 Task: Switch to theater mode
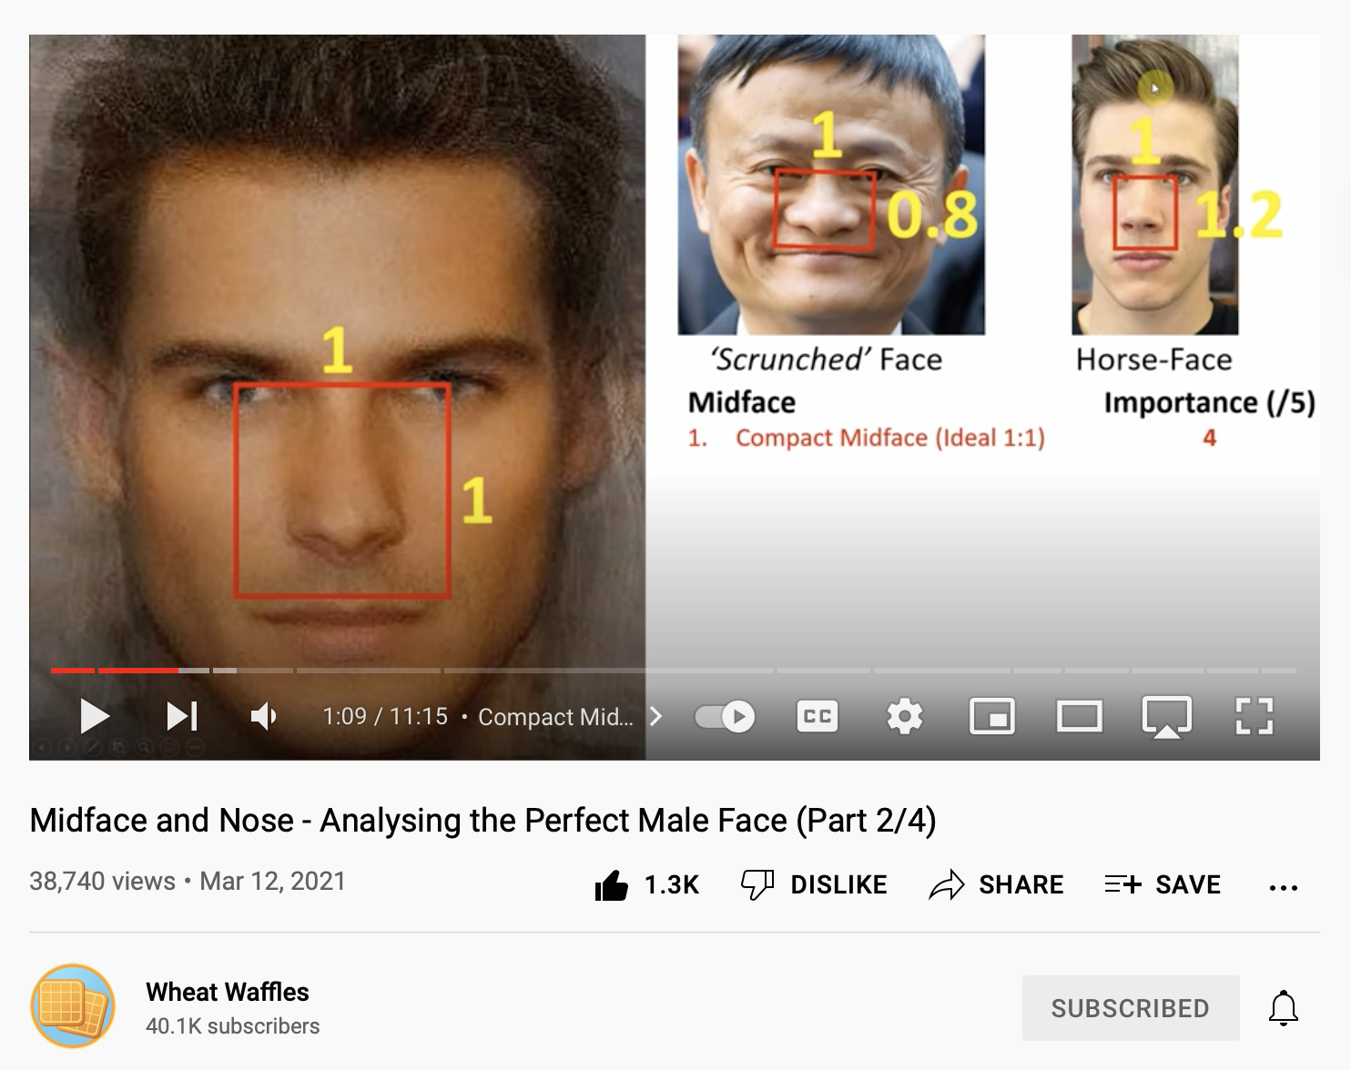click(x=1079, y=716)
